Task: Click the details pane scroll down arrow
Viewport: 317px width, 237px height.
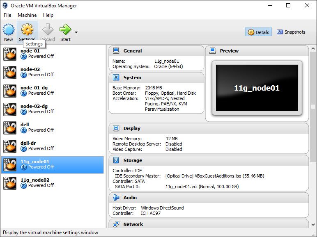Action: pos(313,224)
